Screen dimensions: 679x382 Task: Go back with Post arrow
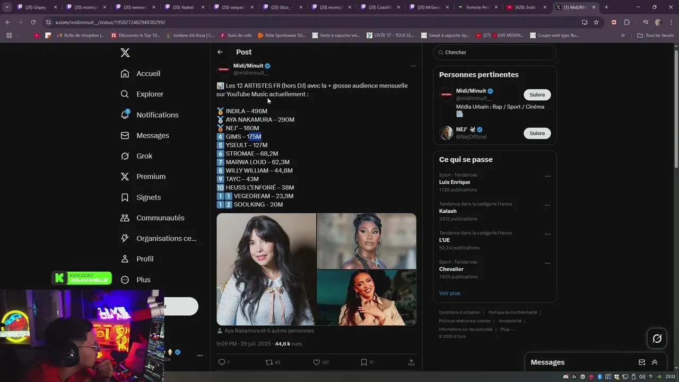click(x=220, y=52)
